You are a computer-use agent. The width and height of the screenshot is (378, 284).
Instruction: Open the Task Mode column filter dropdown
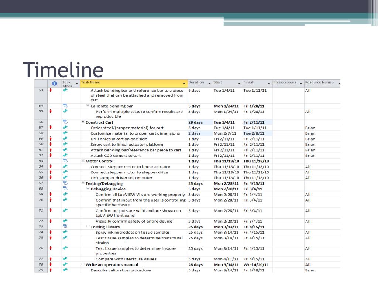click(77, 83)
